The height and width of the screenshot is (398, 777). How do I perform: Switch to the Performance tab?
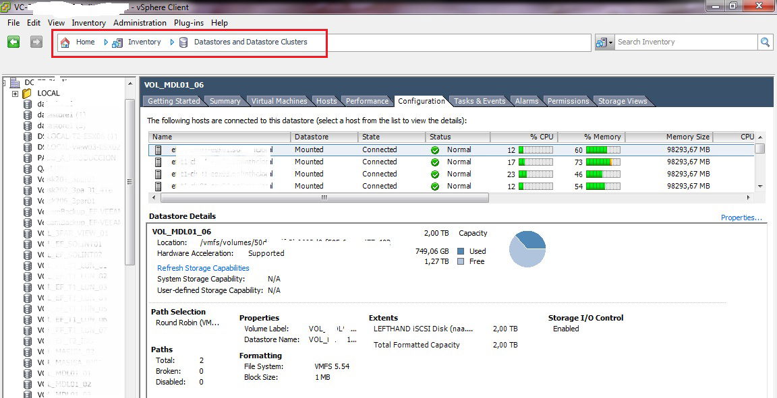(367, 102)
